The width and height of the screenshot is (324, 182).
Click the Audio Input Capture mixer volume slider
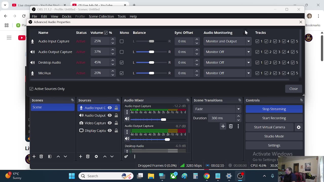click(x=158, y=119)
